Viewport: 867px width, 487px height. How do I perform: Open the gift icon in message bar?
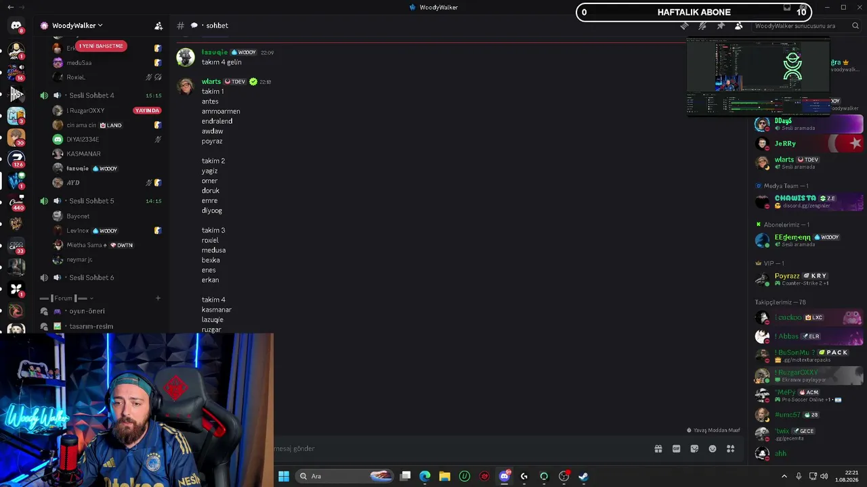pyautogui.click(x=658, y=448)
